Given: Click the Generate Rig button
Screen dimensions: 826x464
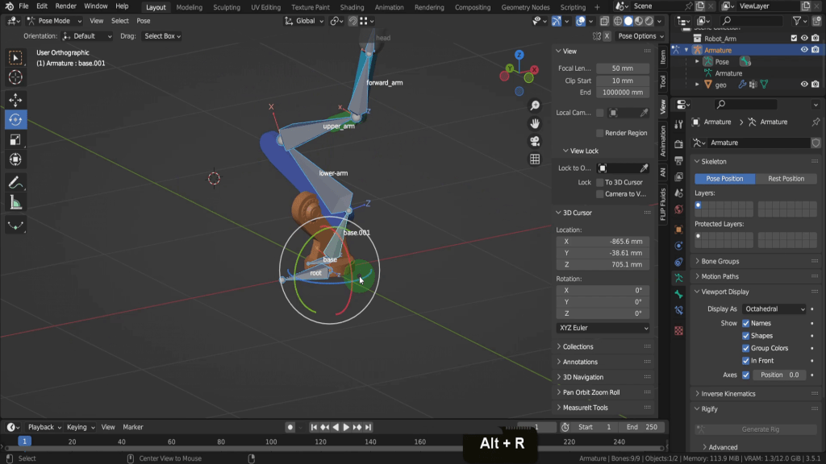Looking at the screenshot, I should click(755, 429).
